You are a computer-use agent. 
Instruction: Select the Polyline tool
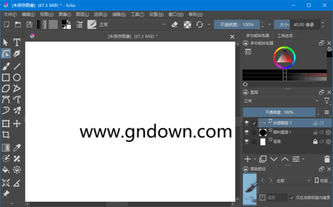point(17,89)
